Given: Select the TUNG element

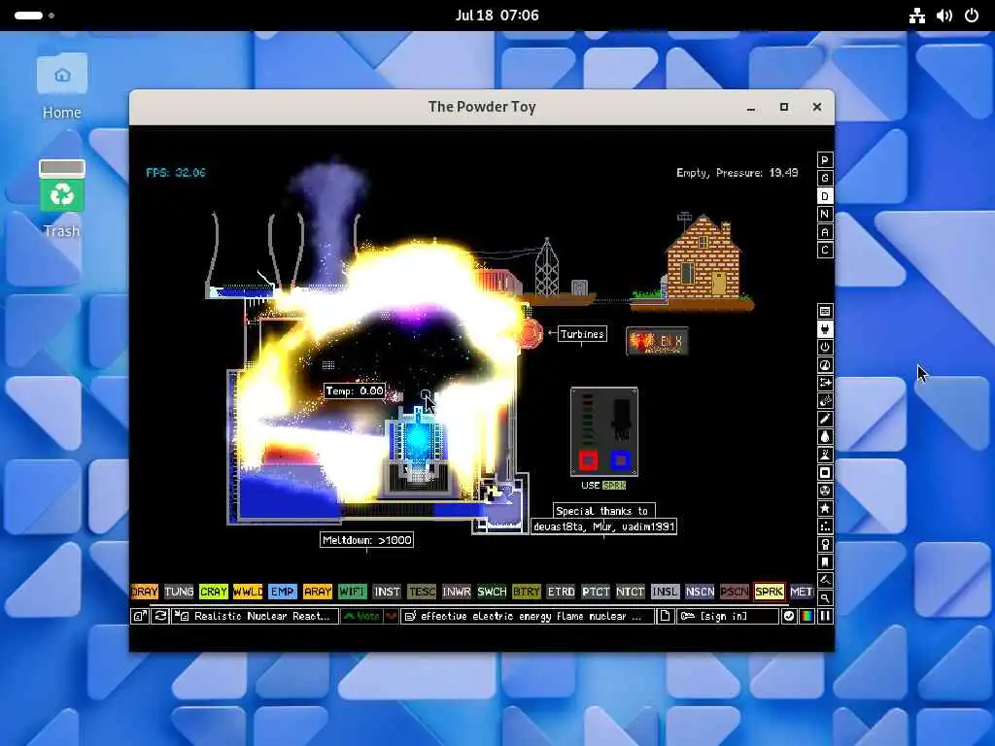Looking at the screenshot, I should [x=179, y=592].
